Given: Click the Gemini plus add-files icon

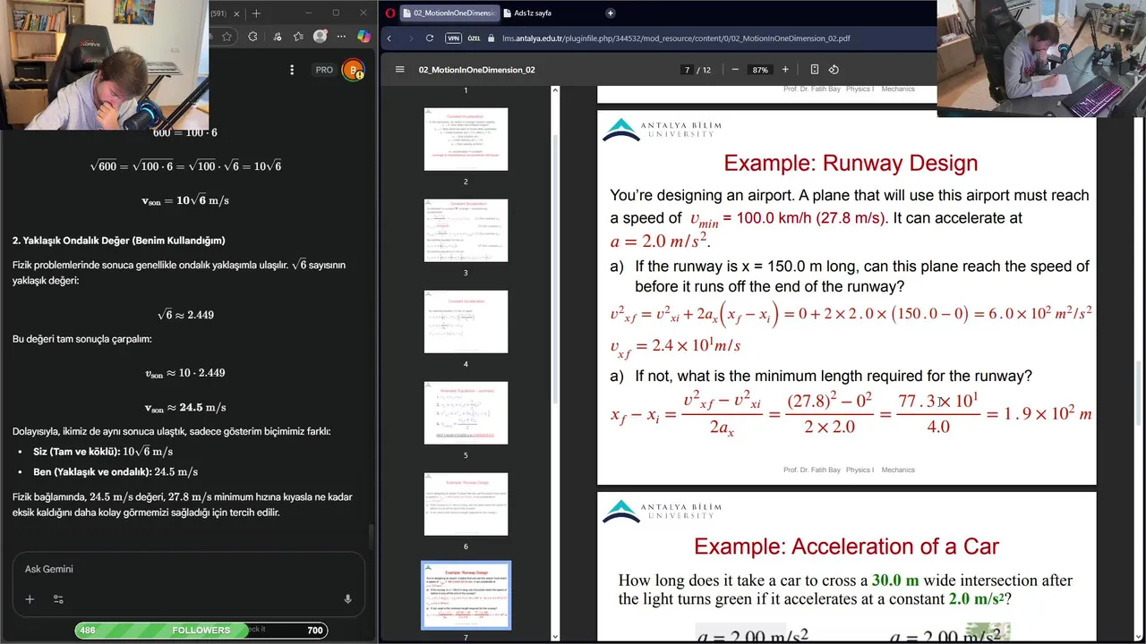Looking at the screenshot, I should click(x=30, y=599).
